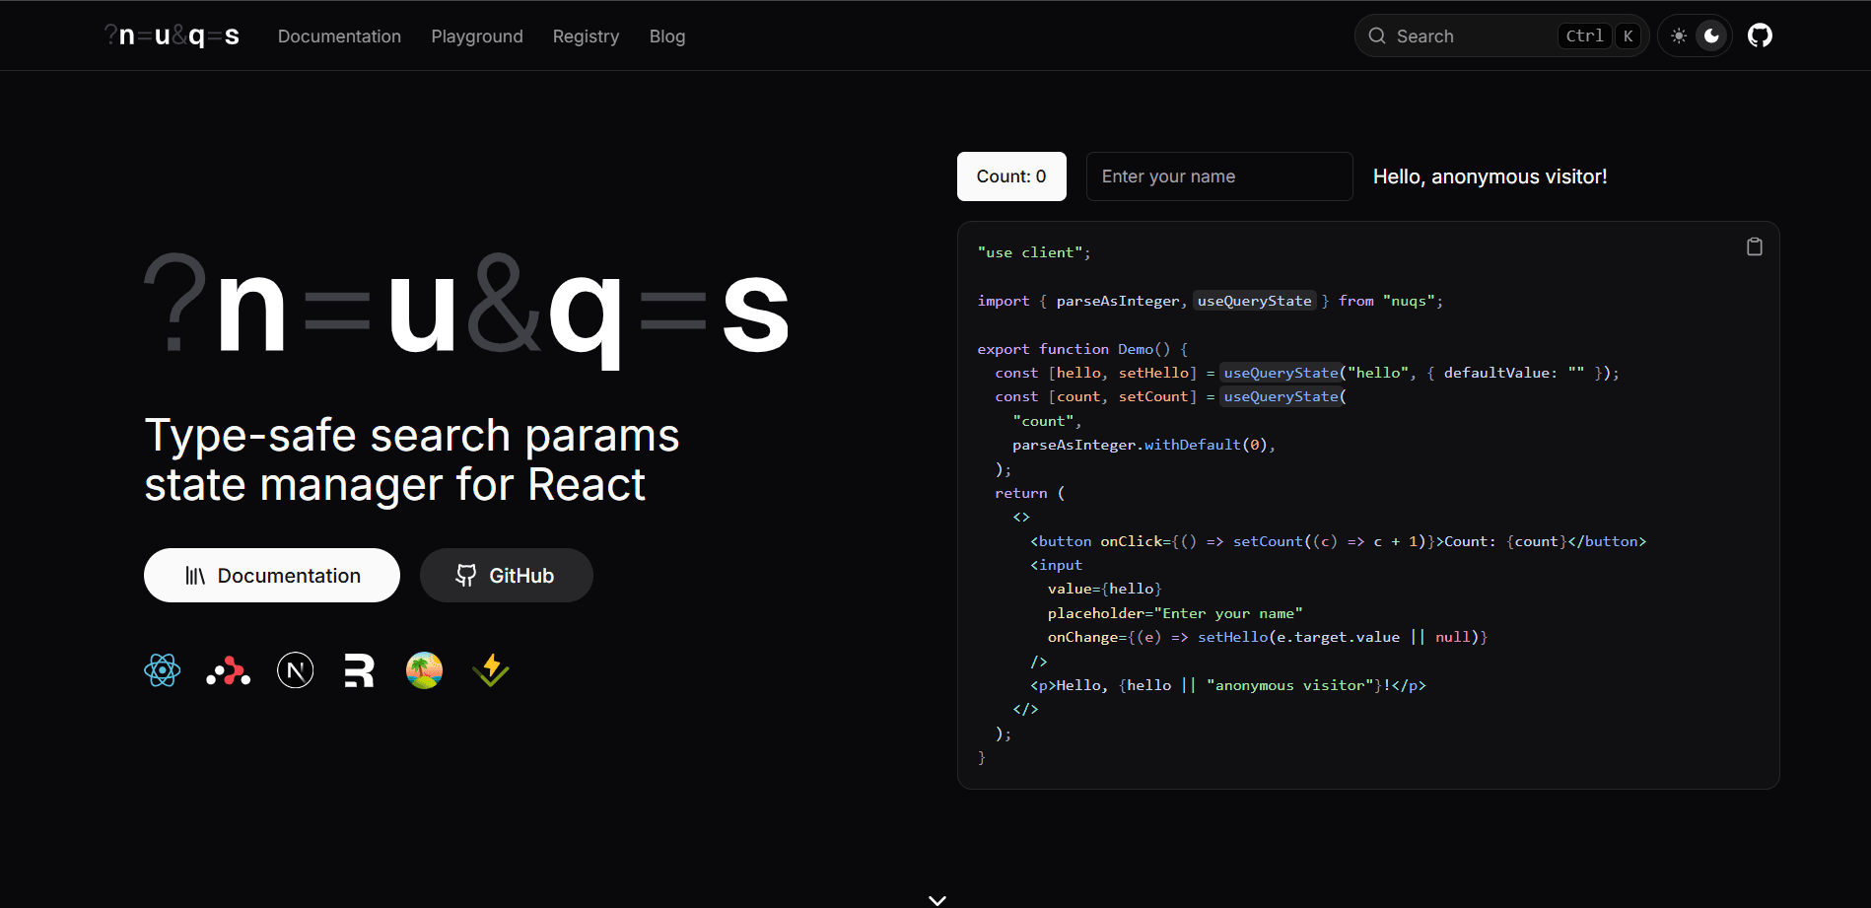Increment the Count: 0 button

pos(1010,176)
